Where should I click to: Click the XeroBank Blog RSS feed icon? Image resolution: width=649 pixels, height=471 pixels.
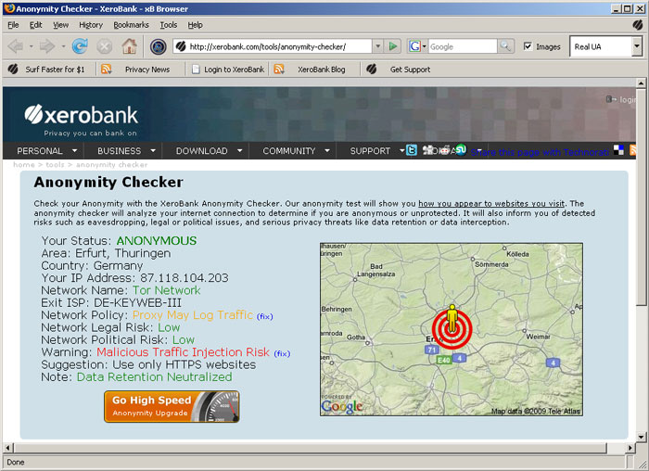pyautogui.click(x=279, y=70)
